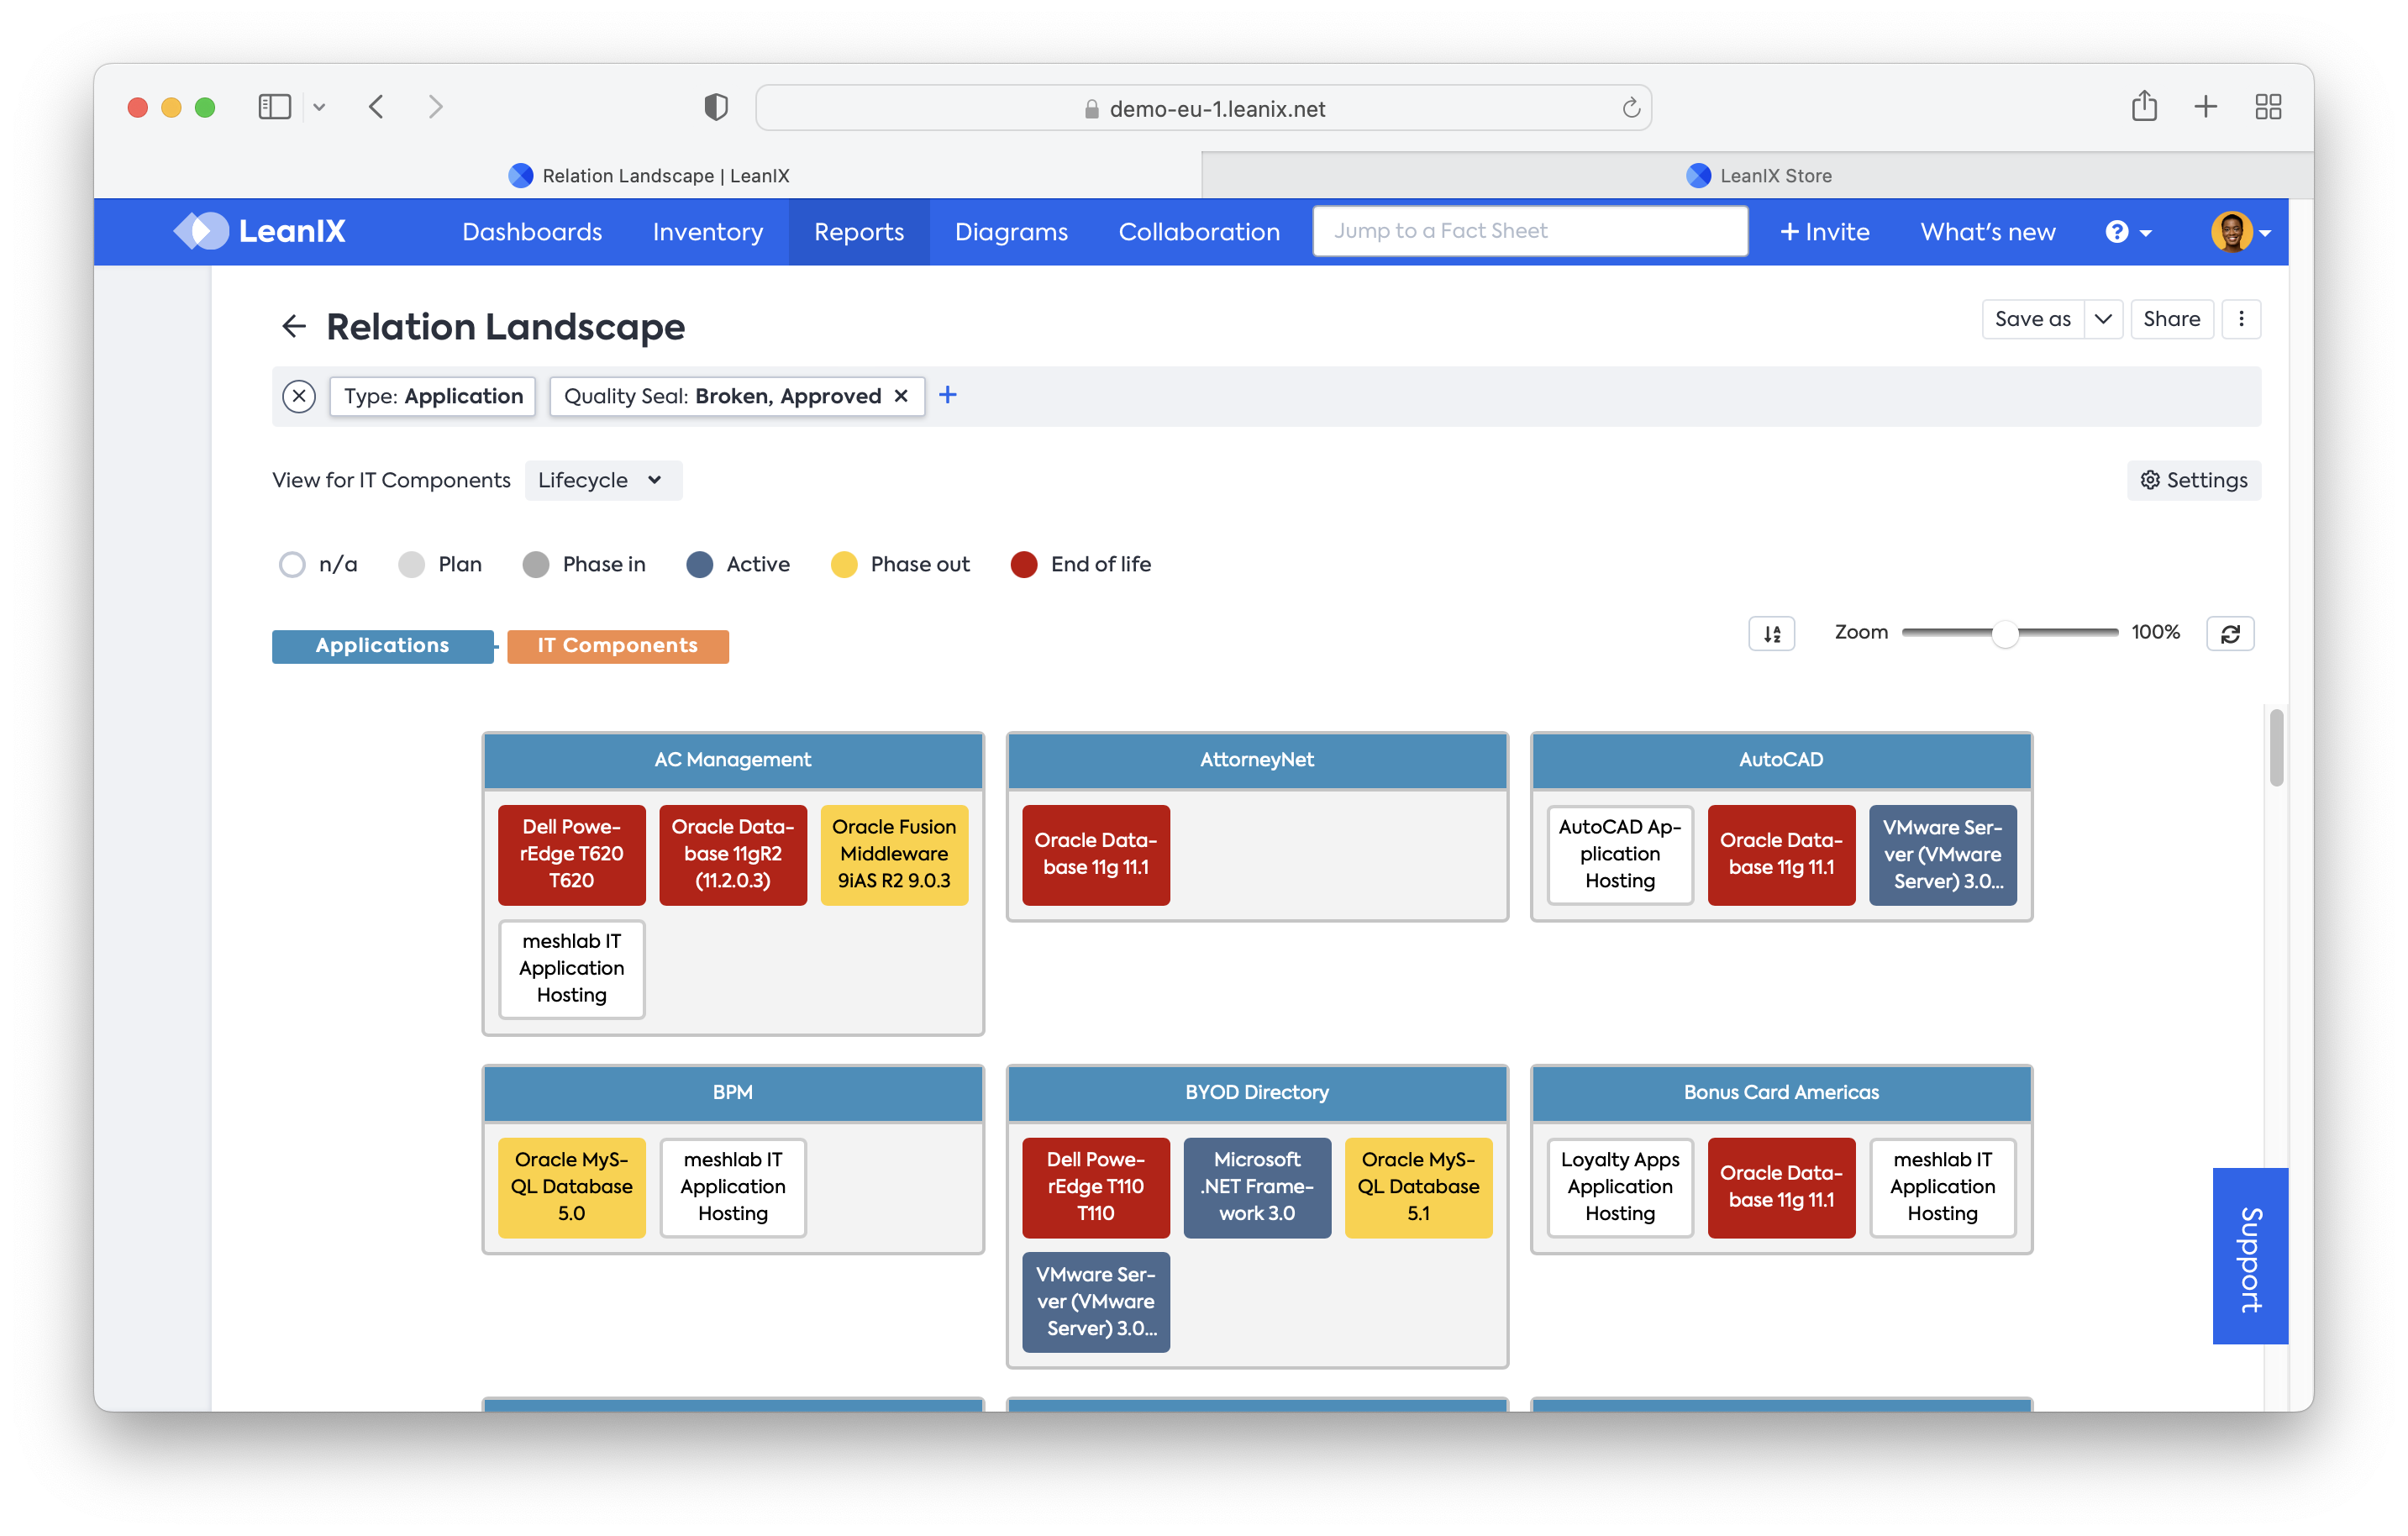Image resolution: width=2408 pixels, height=1536 pixels.
Task: Open the three-dot more options menu
Action: [x=2240, y=319]
